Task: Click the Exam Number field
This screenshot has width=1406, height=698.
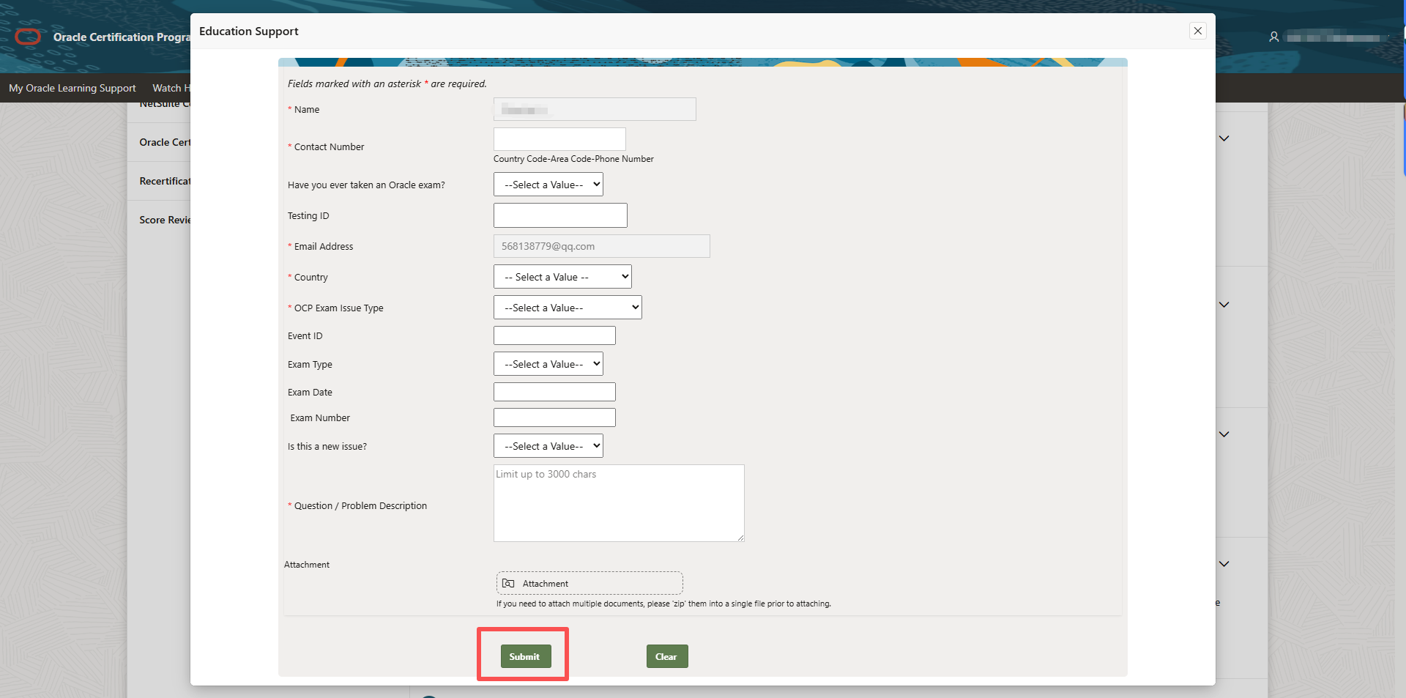Action: pos(554,417)
